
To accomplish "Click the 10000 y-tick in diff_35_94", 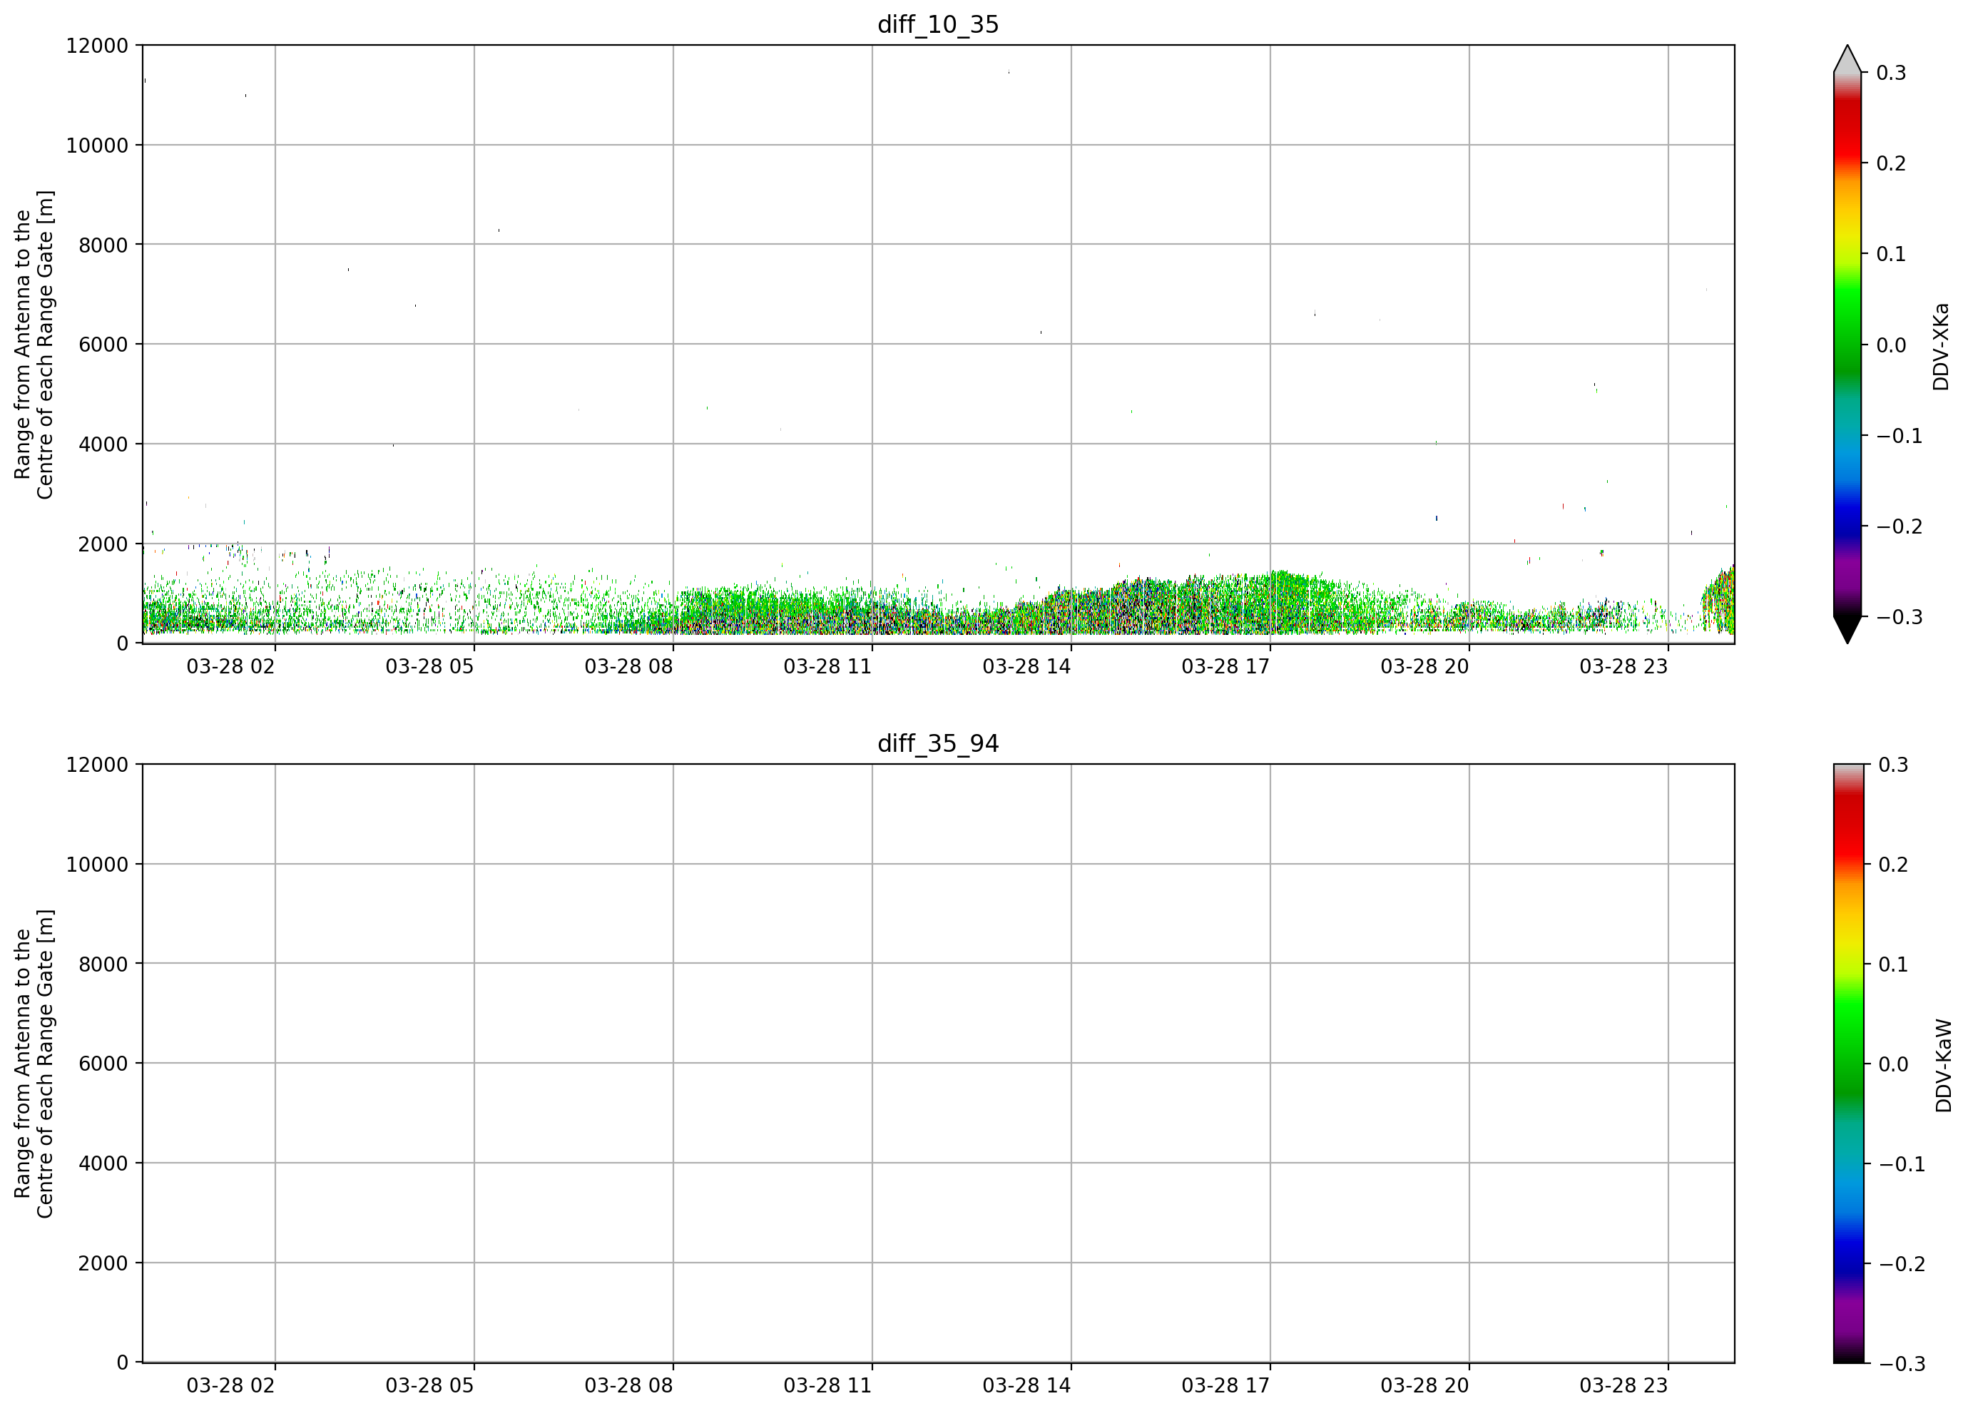I will tap(97, 865).
